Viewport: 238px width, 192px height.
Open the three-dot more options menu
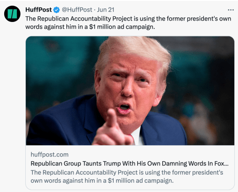click(231, 10)
